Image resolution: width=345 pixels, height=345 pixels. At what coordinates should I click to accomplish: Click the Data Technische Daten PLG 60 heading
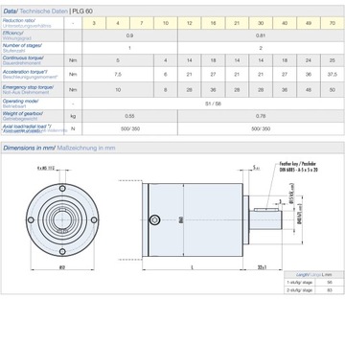click(48, 11)
